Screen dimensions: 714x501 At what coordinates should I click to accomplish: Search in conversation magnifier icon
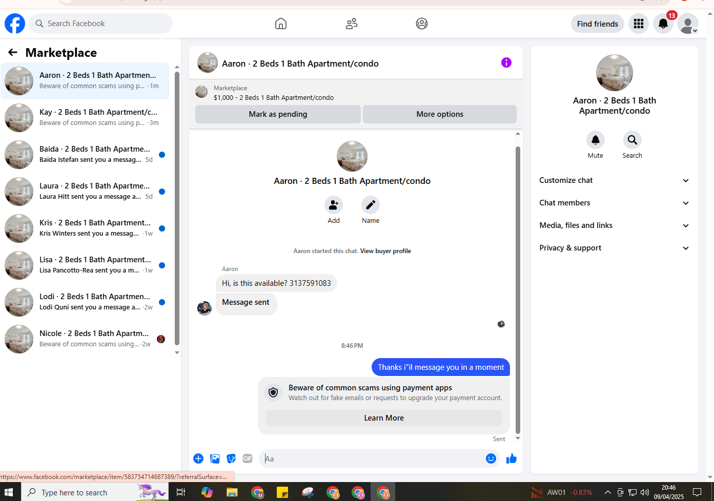pyautogui.click(x=633, y=140)
